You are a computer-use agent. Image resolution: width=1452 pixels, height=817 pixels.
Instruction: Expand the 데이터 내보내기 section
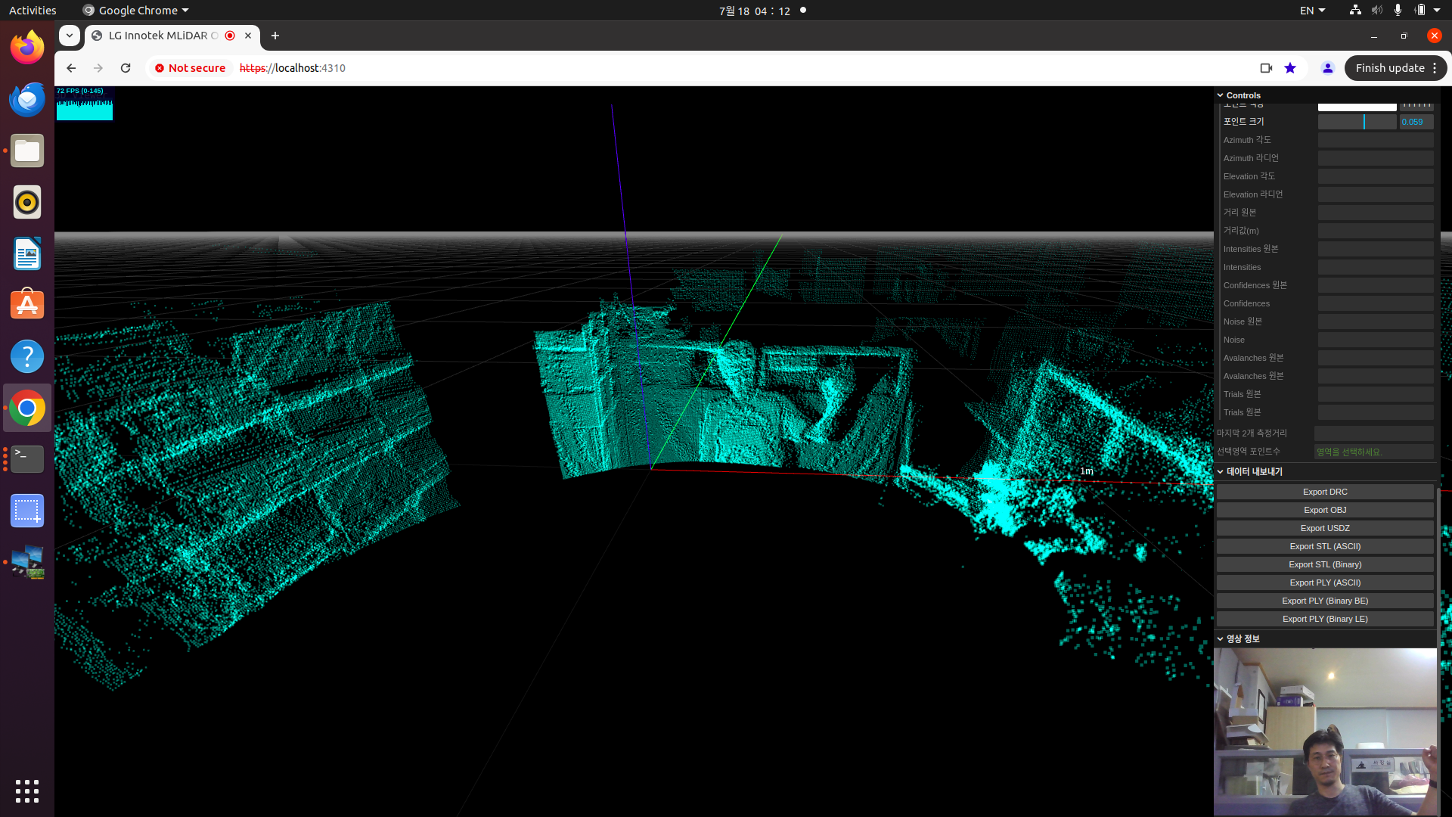(1251, 471)
